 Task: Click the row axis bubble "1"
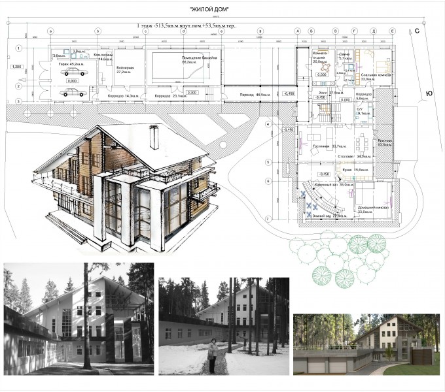(19, 48)
